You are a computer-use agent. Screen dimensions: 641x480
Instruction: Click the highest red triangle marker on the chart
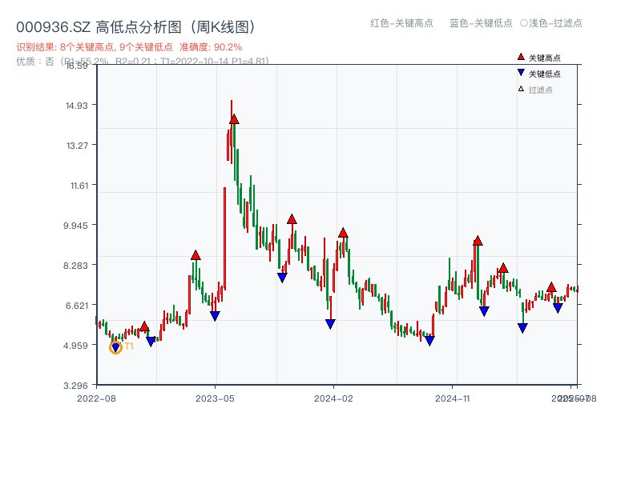[234, 120]
